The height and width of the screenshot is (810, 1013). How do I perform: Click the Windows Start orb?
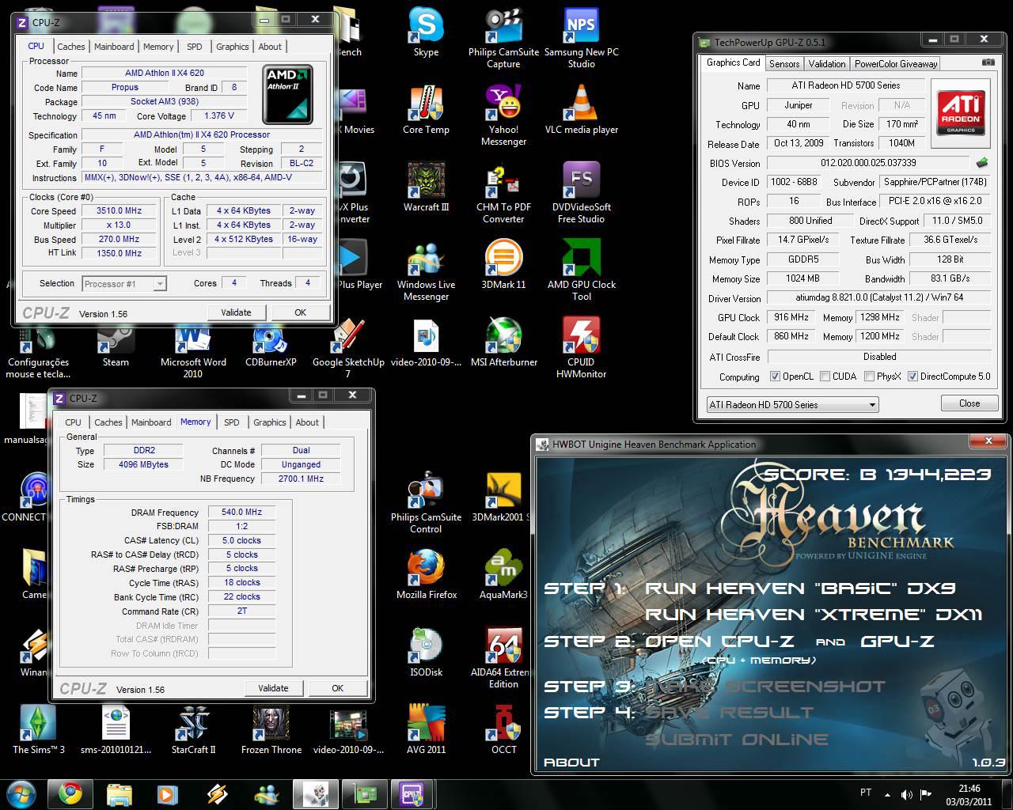[x=21, y=793]
